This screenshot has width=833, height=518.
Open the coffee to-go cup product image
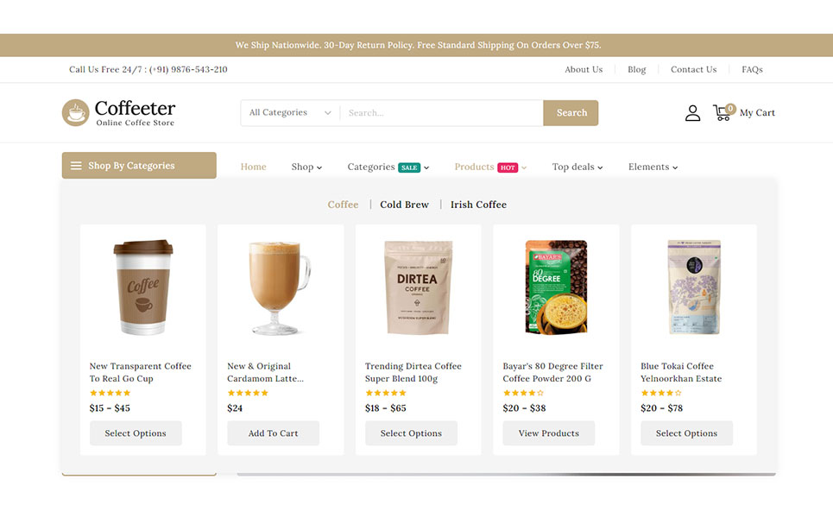pyautogui.click(x=143, y=287)
